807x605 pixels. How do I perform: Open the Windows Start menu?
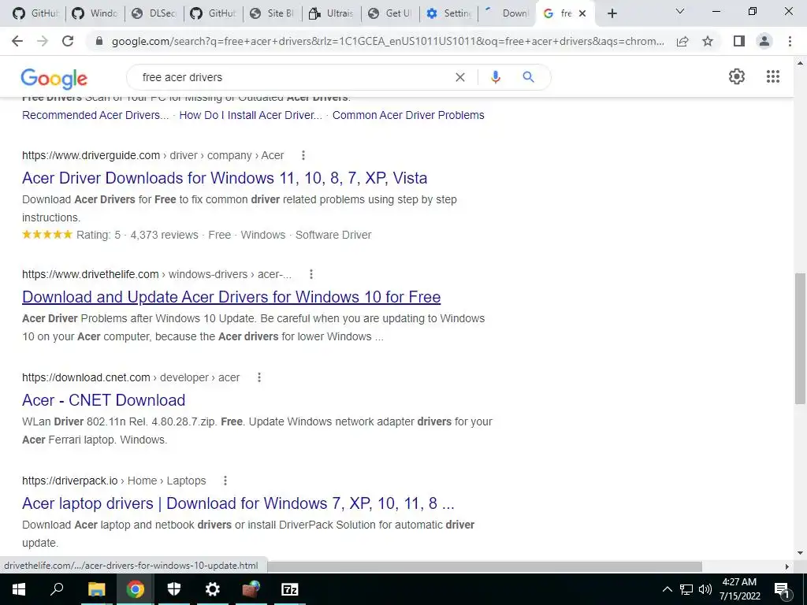[x=19, y=589]
